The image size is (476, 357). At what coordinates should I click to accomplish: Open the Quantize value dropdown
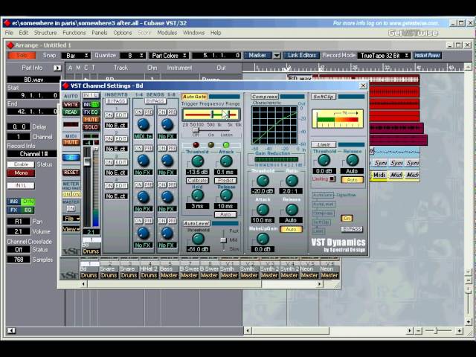click(132, 56)
